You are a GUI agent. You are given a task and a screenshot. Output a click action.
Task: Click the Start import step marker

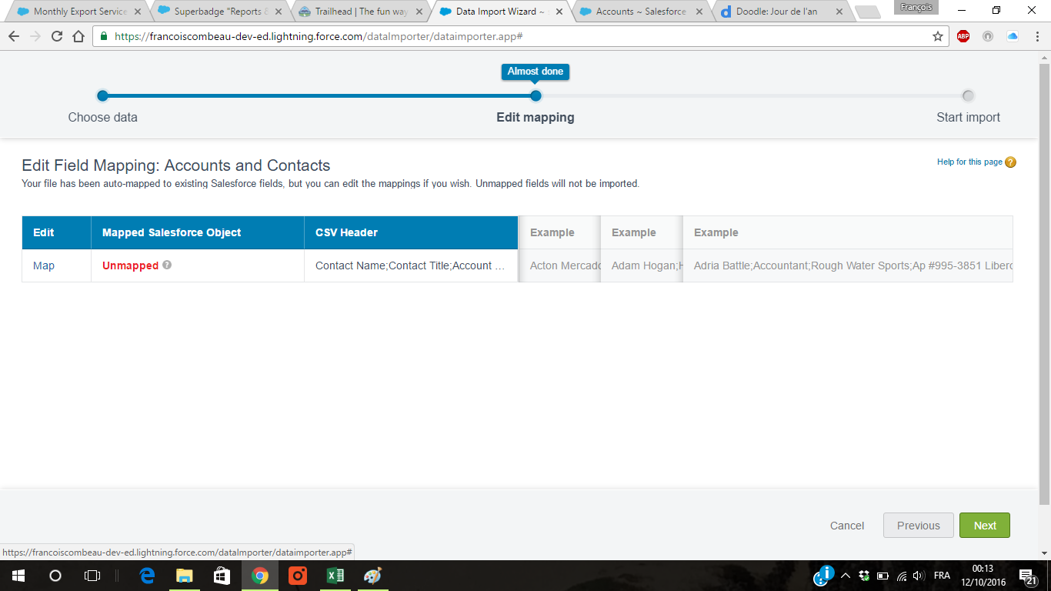click(968, 95)
